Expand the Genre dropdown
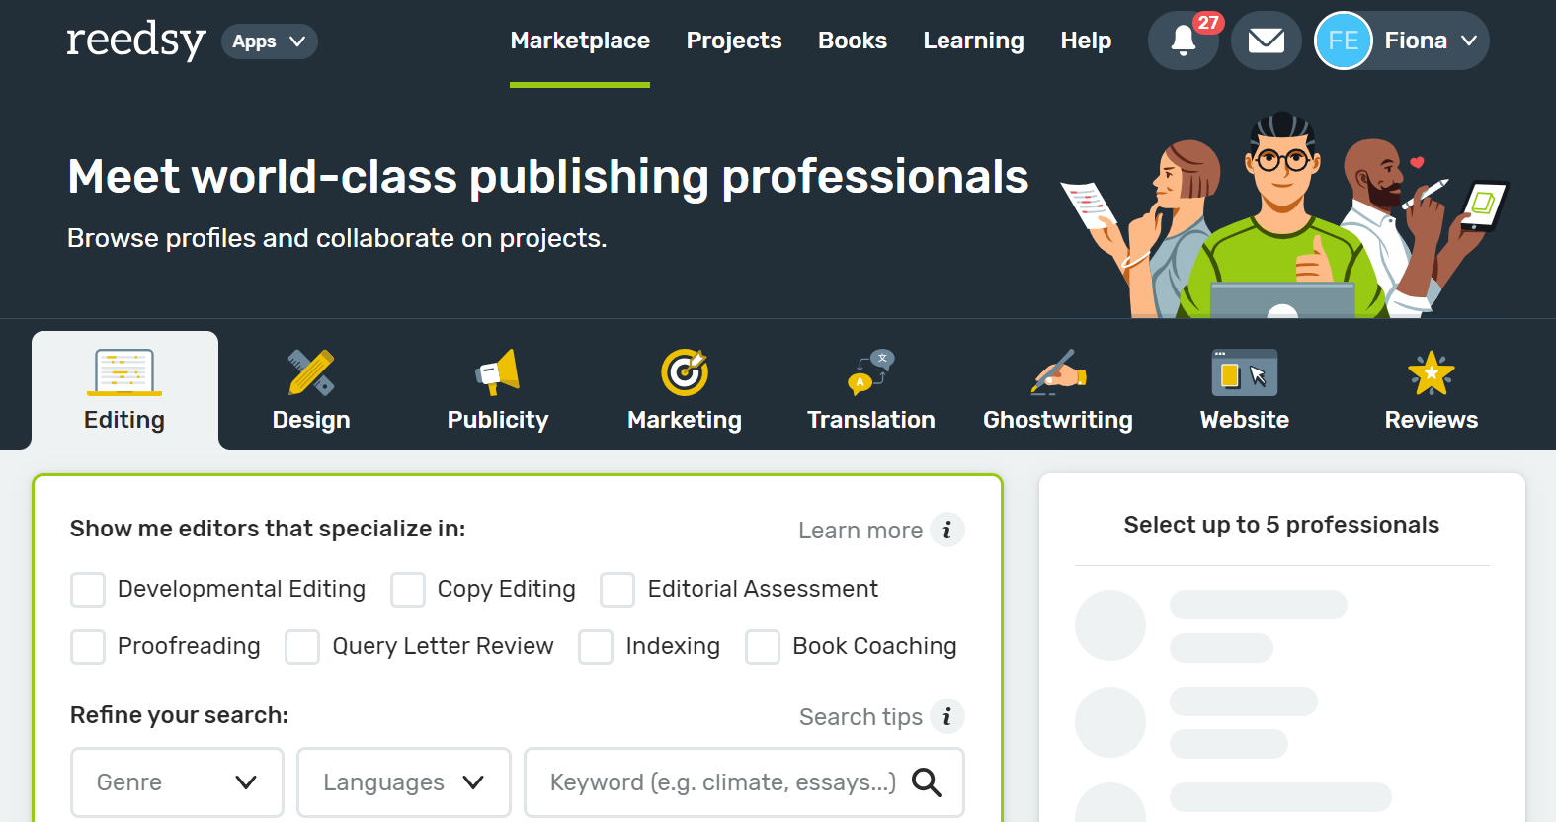1556x822 pixels. point(177,782)
